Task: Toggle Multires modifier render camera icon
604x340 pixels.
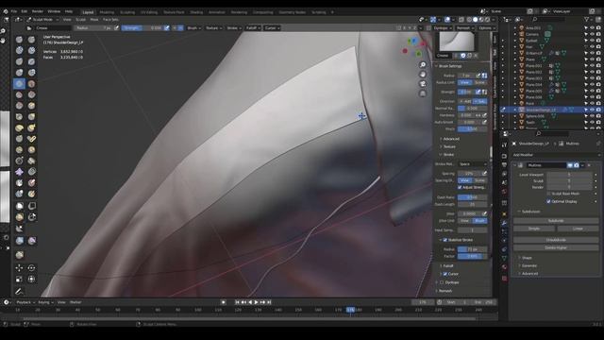Action: [x=577, y=165]
